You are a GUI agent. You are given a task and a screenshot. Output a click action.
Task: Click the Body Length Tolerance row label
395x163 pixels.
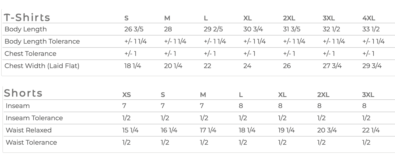(x=42, y=42)
